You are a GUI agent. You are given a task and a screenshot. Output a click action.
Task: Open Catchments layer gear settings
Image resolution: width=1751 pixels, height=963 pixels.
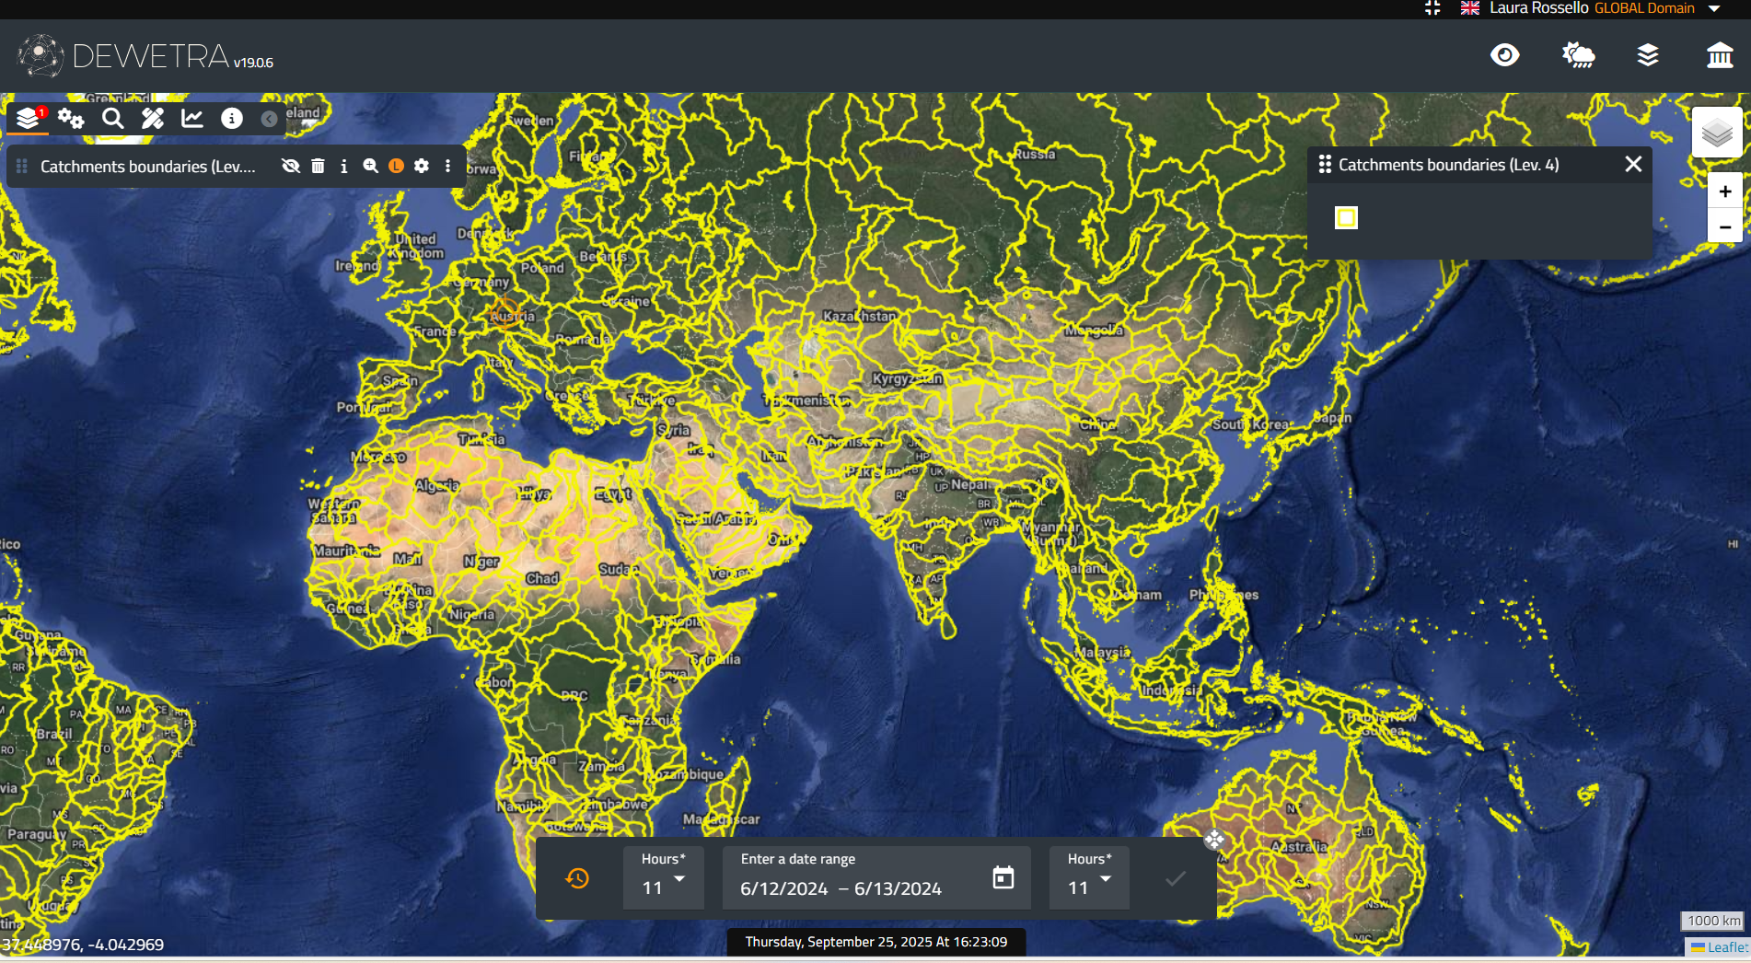click(x=422, y=166)
